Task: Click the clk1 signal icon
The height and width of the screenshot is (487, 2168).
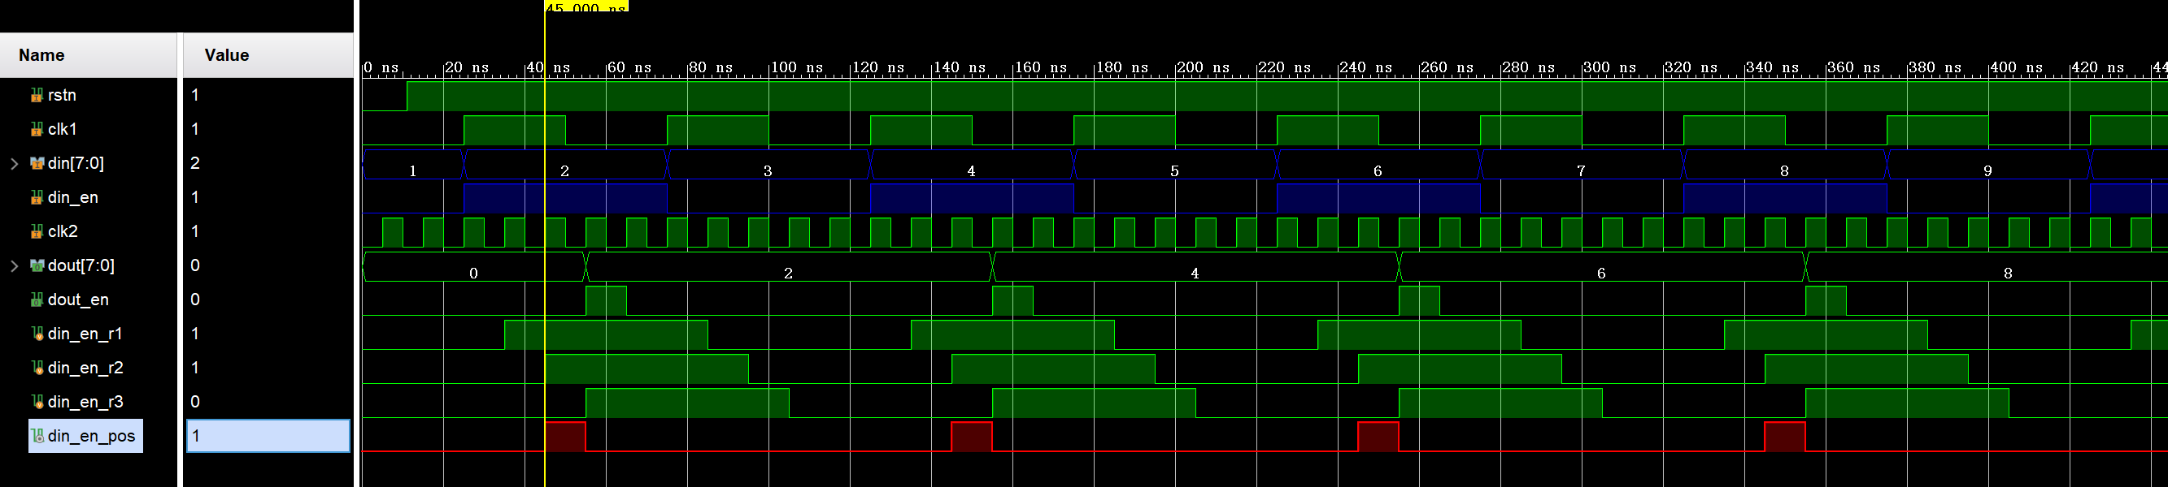Action: tap(37, 129)
